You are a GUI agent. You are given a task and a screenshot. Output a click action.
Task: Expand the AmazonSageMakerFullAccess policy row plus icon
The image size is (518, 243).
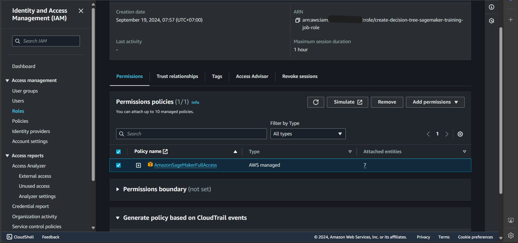click(x=138, y=165)
